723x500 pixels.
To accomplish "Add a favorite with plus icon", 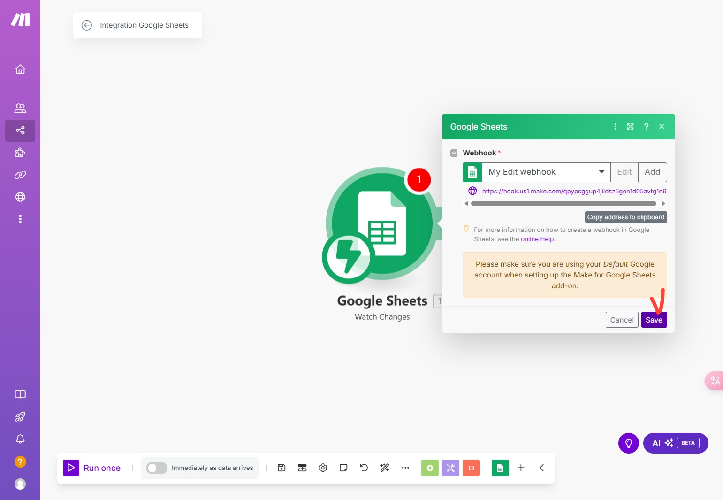I will click(x=521, y=468).
